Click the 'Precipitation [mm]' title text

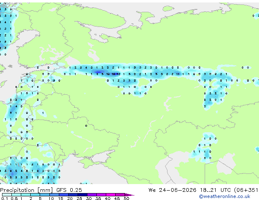[27, 190]
